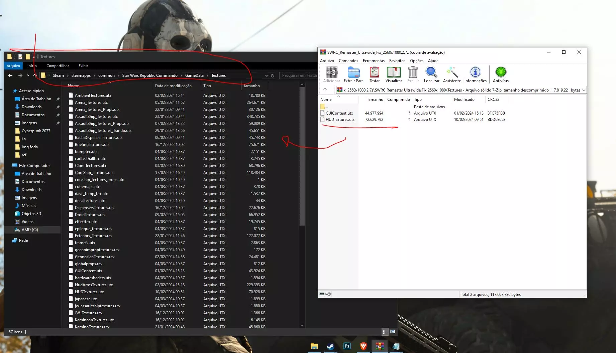Open the Arquivo tab in Explorer
The image size is (616, 353).
coord(13,66)
